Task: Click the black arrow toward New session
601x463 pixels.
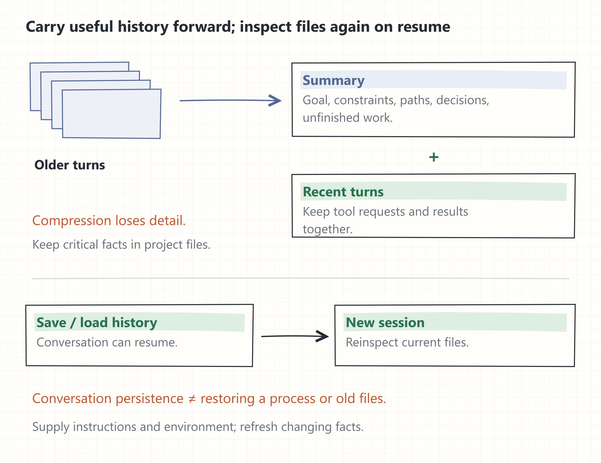Action: (x=295, y=336)
